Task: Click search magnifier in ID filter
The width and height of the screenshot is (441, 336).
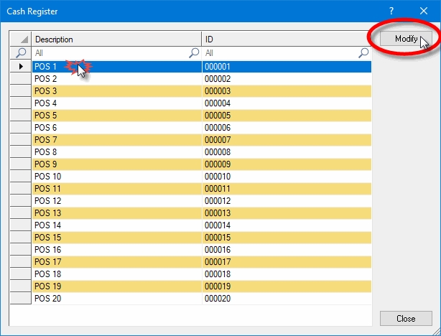Action: pos(363,53)
